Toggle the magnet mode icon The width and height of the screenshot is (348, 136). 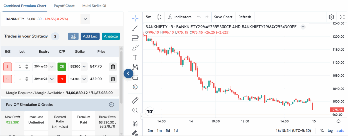pos(135,123)
